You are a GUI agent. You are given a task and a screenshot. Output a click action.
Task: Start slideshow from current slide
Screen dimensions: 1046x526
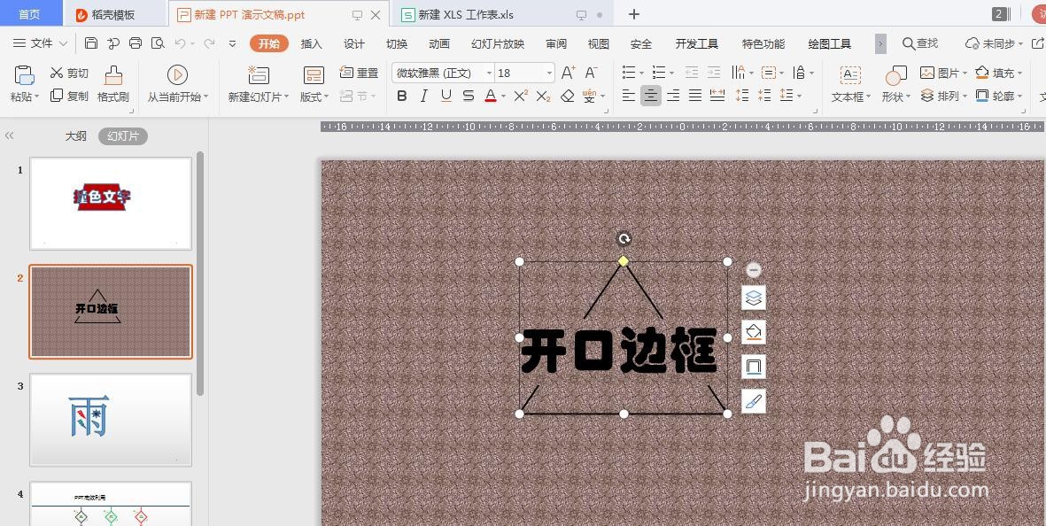(x=177, y=84)
